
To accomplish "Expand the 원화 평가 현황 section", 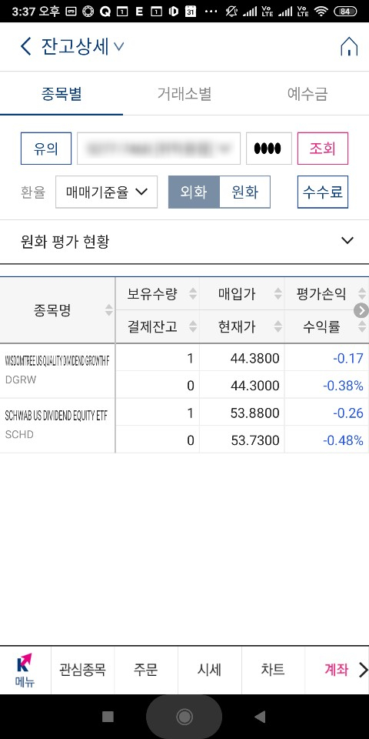I will [x=184, y=242].
